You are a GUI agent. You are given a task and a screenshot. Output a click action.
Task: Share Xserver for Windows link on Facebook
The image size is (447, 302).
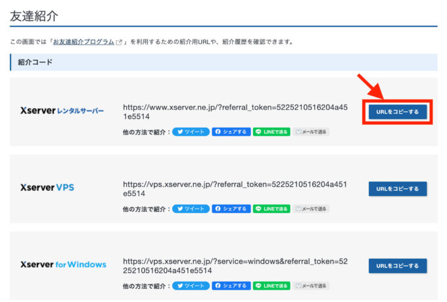231,286
